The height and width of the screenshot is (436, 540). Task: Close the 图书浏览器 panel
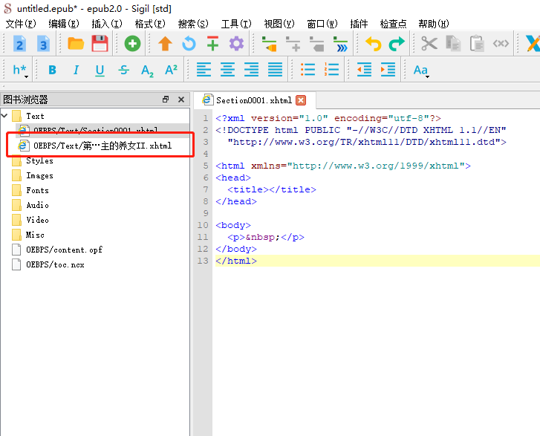(x=181, y=100)
